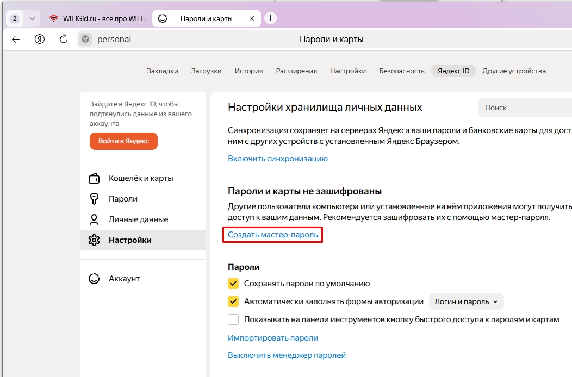Click the Пароли и карты tab loading icon

(x=163, y=18)
